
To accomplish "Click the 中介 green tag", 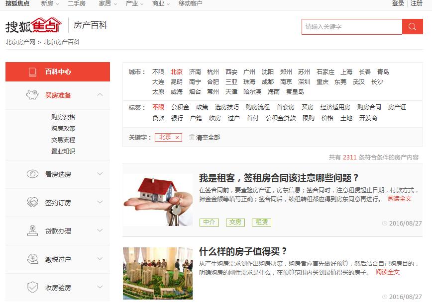I will (209, 222).
